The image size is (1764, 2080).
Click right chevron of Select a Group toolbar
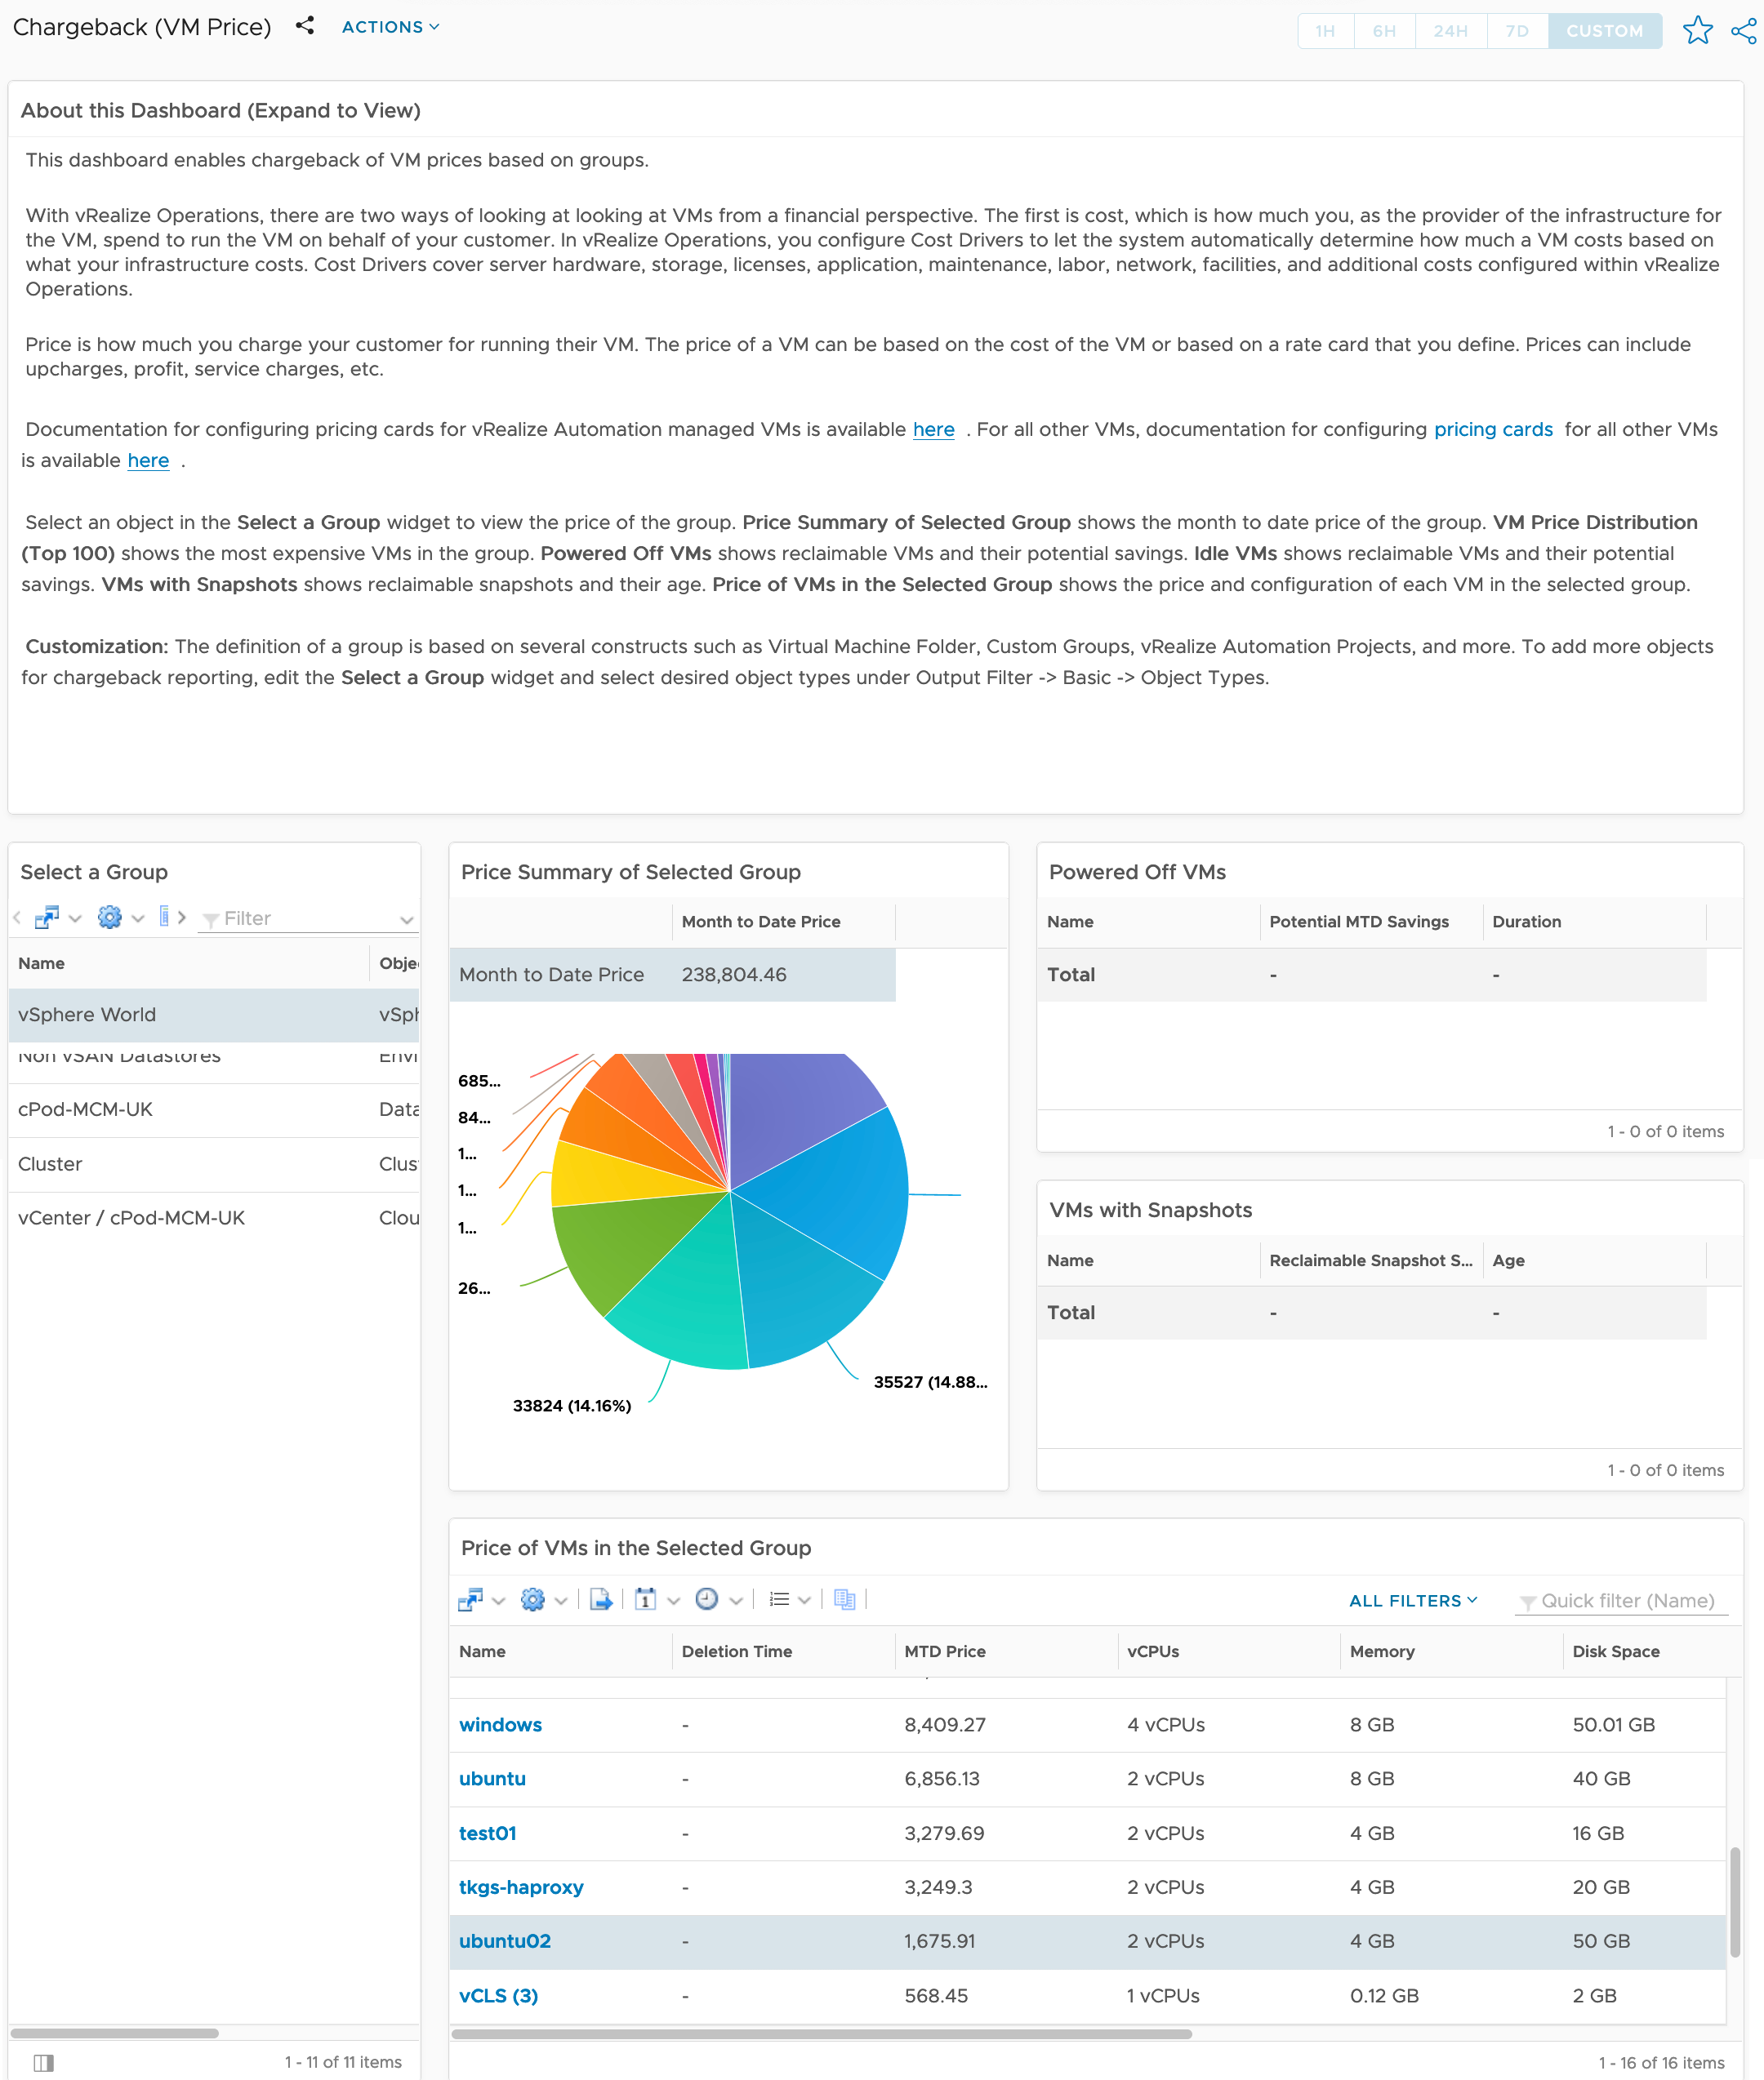click(182, 917)
